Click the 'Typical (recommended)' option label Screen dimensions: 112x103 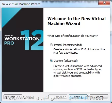pyautogui.click(x=68, y=45)
